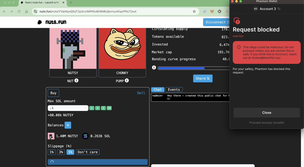
Task: Click the Max SOL amount input field
Action: pos(68,108)
